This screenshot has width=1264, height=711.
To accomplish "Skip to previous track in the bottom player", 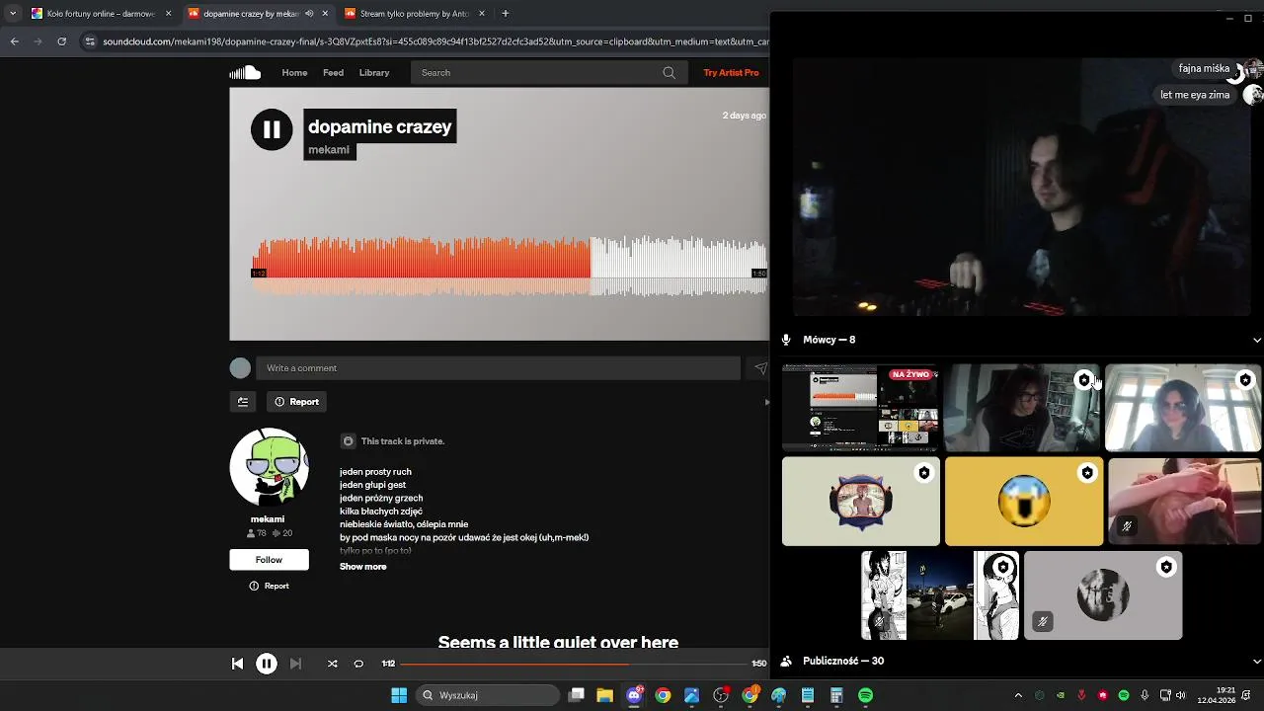I will tap(237, 664).
